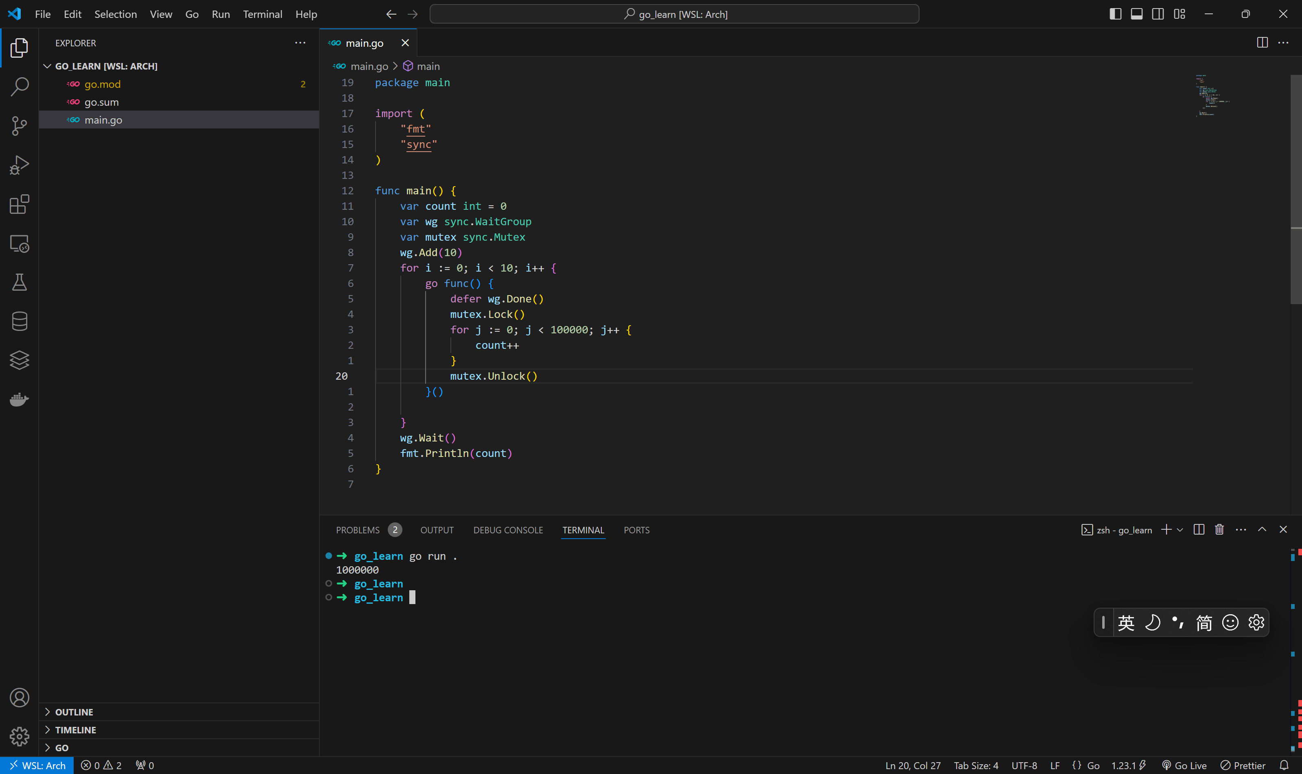Toggle the secondary side bar visibility
1302x774 pixels.
(1158, 14)
